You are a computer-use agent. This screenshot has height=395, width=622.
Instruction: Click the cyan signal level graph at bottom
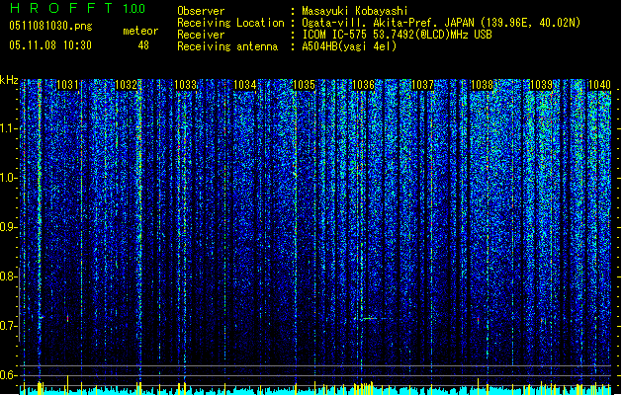[x=315, y=390]
